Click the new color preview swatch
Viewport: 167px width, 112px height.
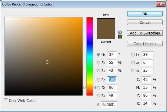106,23
